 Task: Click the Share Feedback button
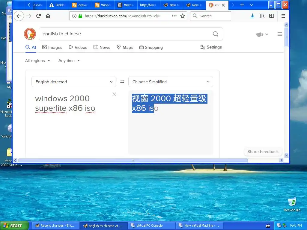263,152
